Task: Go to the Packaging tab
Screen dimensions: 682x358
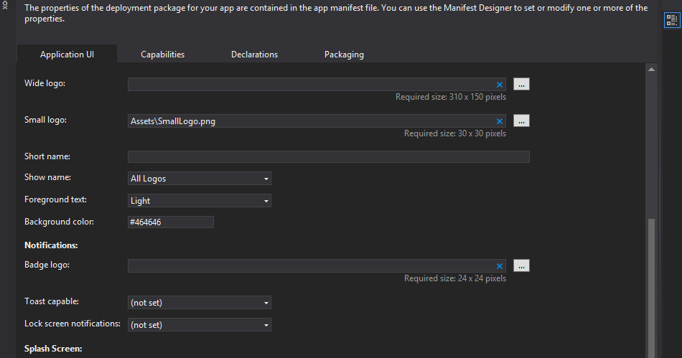Action: pyautogui.click(x=344, y=55)
